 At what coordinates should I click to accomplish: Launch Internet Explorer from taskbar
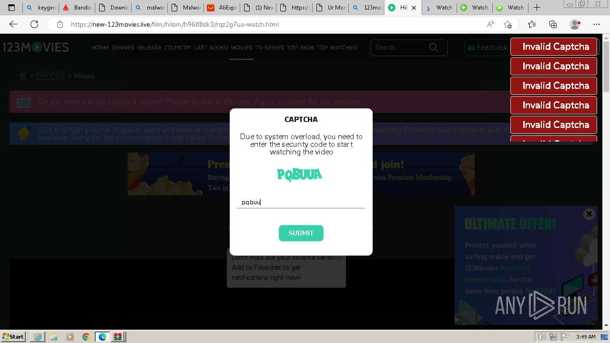38,337
